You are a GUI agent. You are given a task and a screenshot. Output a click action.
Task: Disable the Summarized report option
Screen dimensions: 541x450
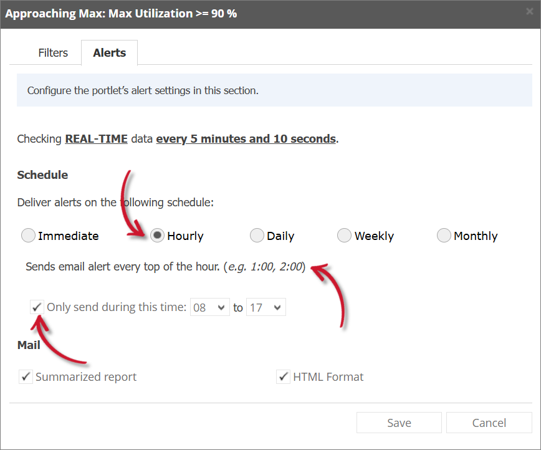(x=26, y=376)
